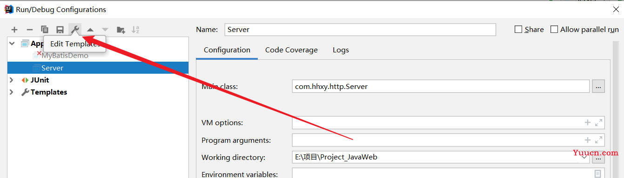
Task: Enable the Share checkbox
Action: click(518, 29)
